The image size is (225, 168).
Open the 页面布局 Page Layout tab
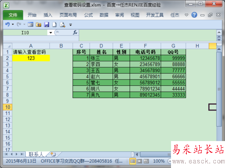click(x=68, y=15)
